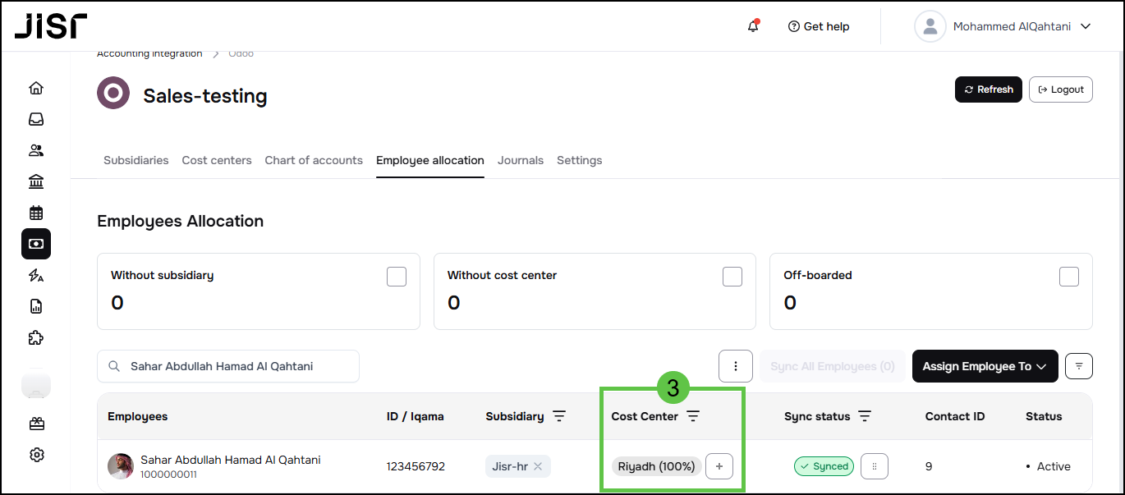Open settings gear in sidebar
Viewport: 1125px width, 495px height.
coord(36,455)
